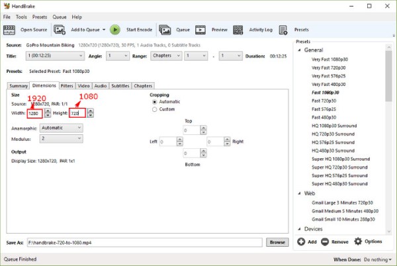Collapse the Web presets group
The width and height of the screenshot is (397, 266).
click(x=299, y=193)
